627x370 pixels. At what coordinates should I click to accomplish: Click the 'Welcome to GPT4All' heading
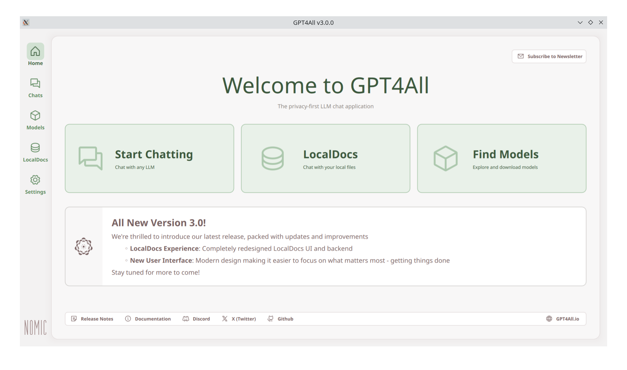click(325, 85)
